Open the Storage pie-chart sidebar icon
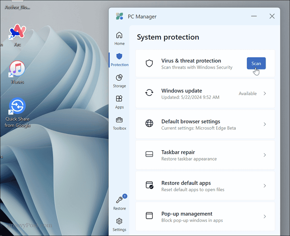This screenshot has width=290, height=236. [119, 77]
